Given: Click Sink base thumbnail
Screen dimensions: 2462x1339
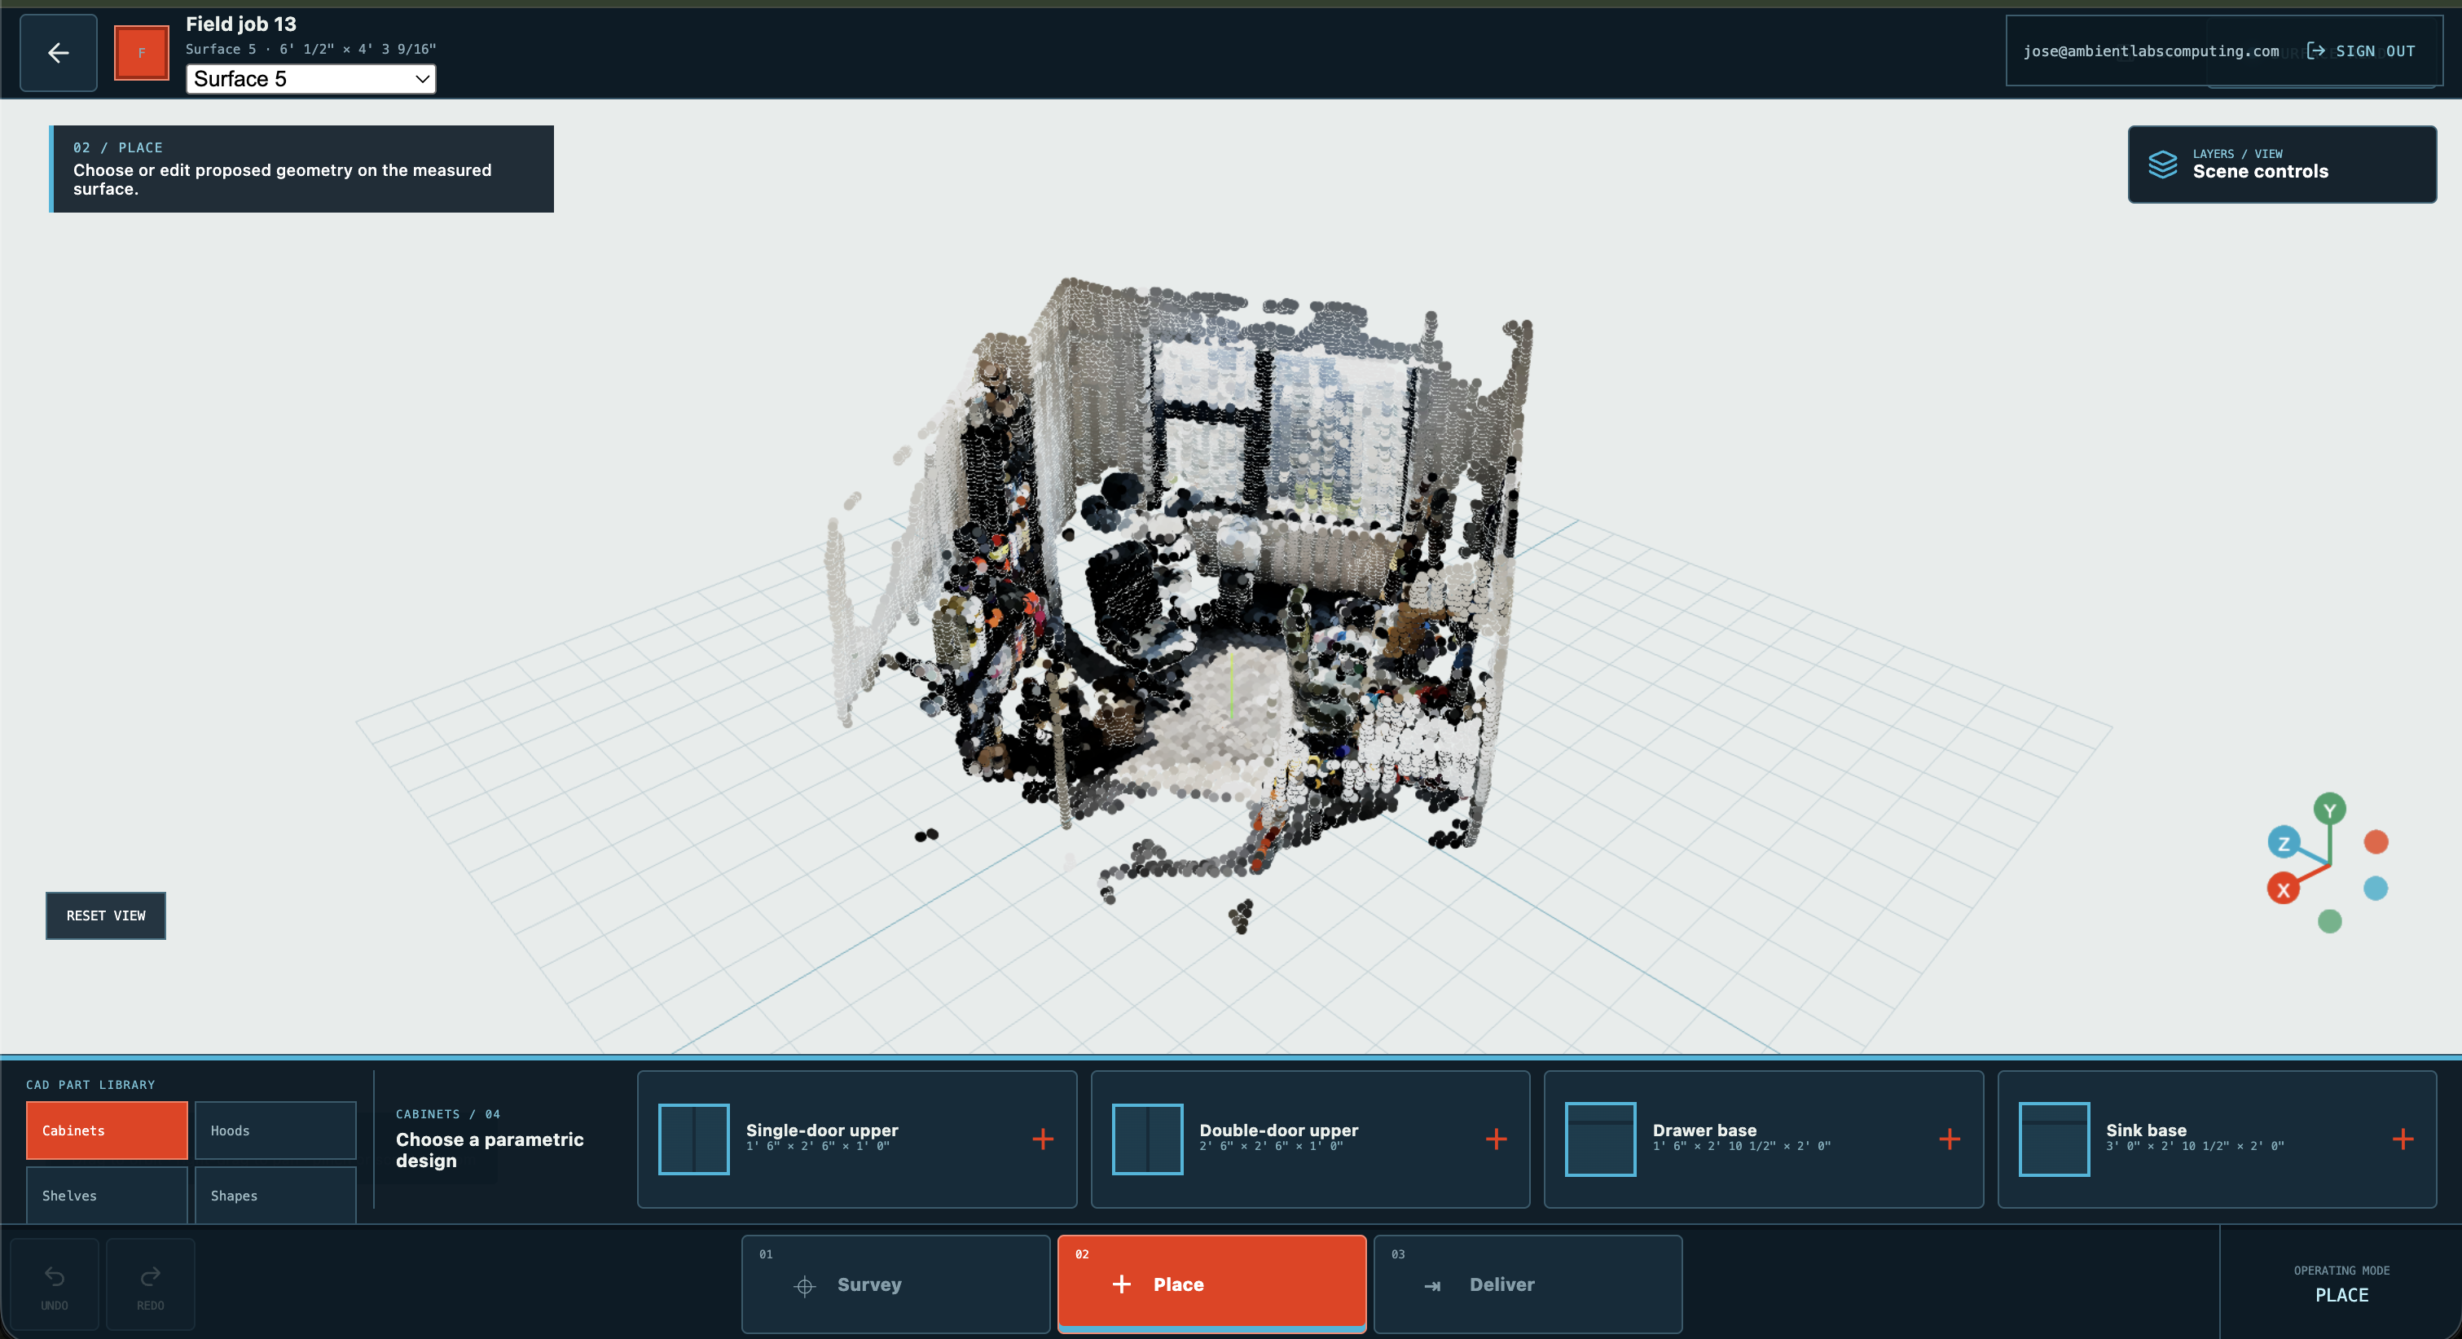Looking at the screenshot, I should coord(2054,1139).
